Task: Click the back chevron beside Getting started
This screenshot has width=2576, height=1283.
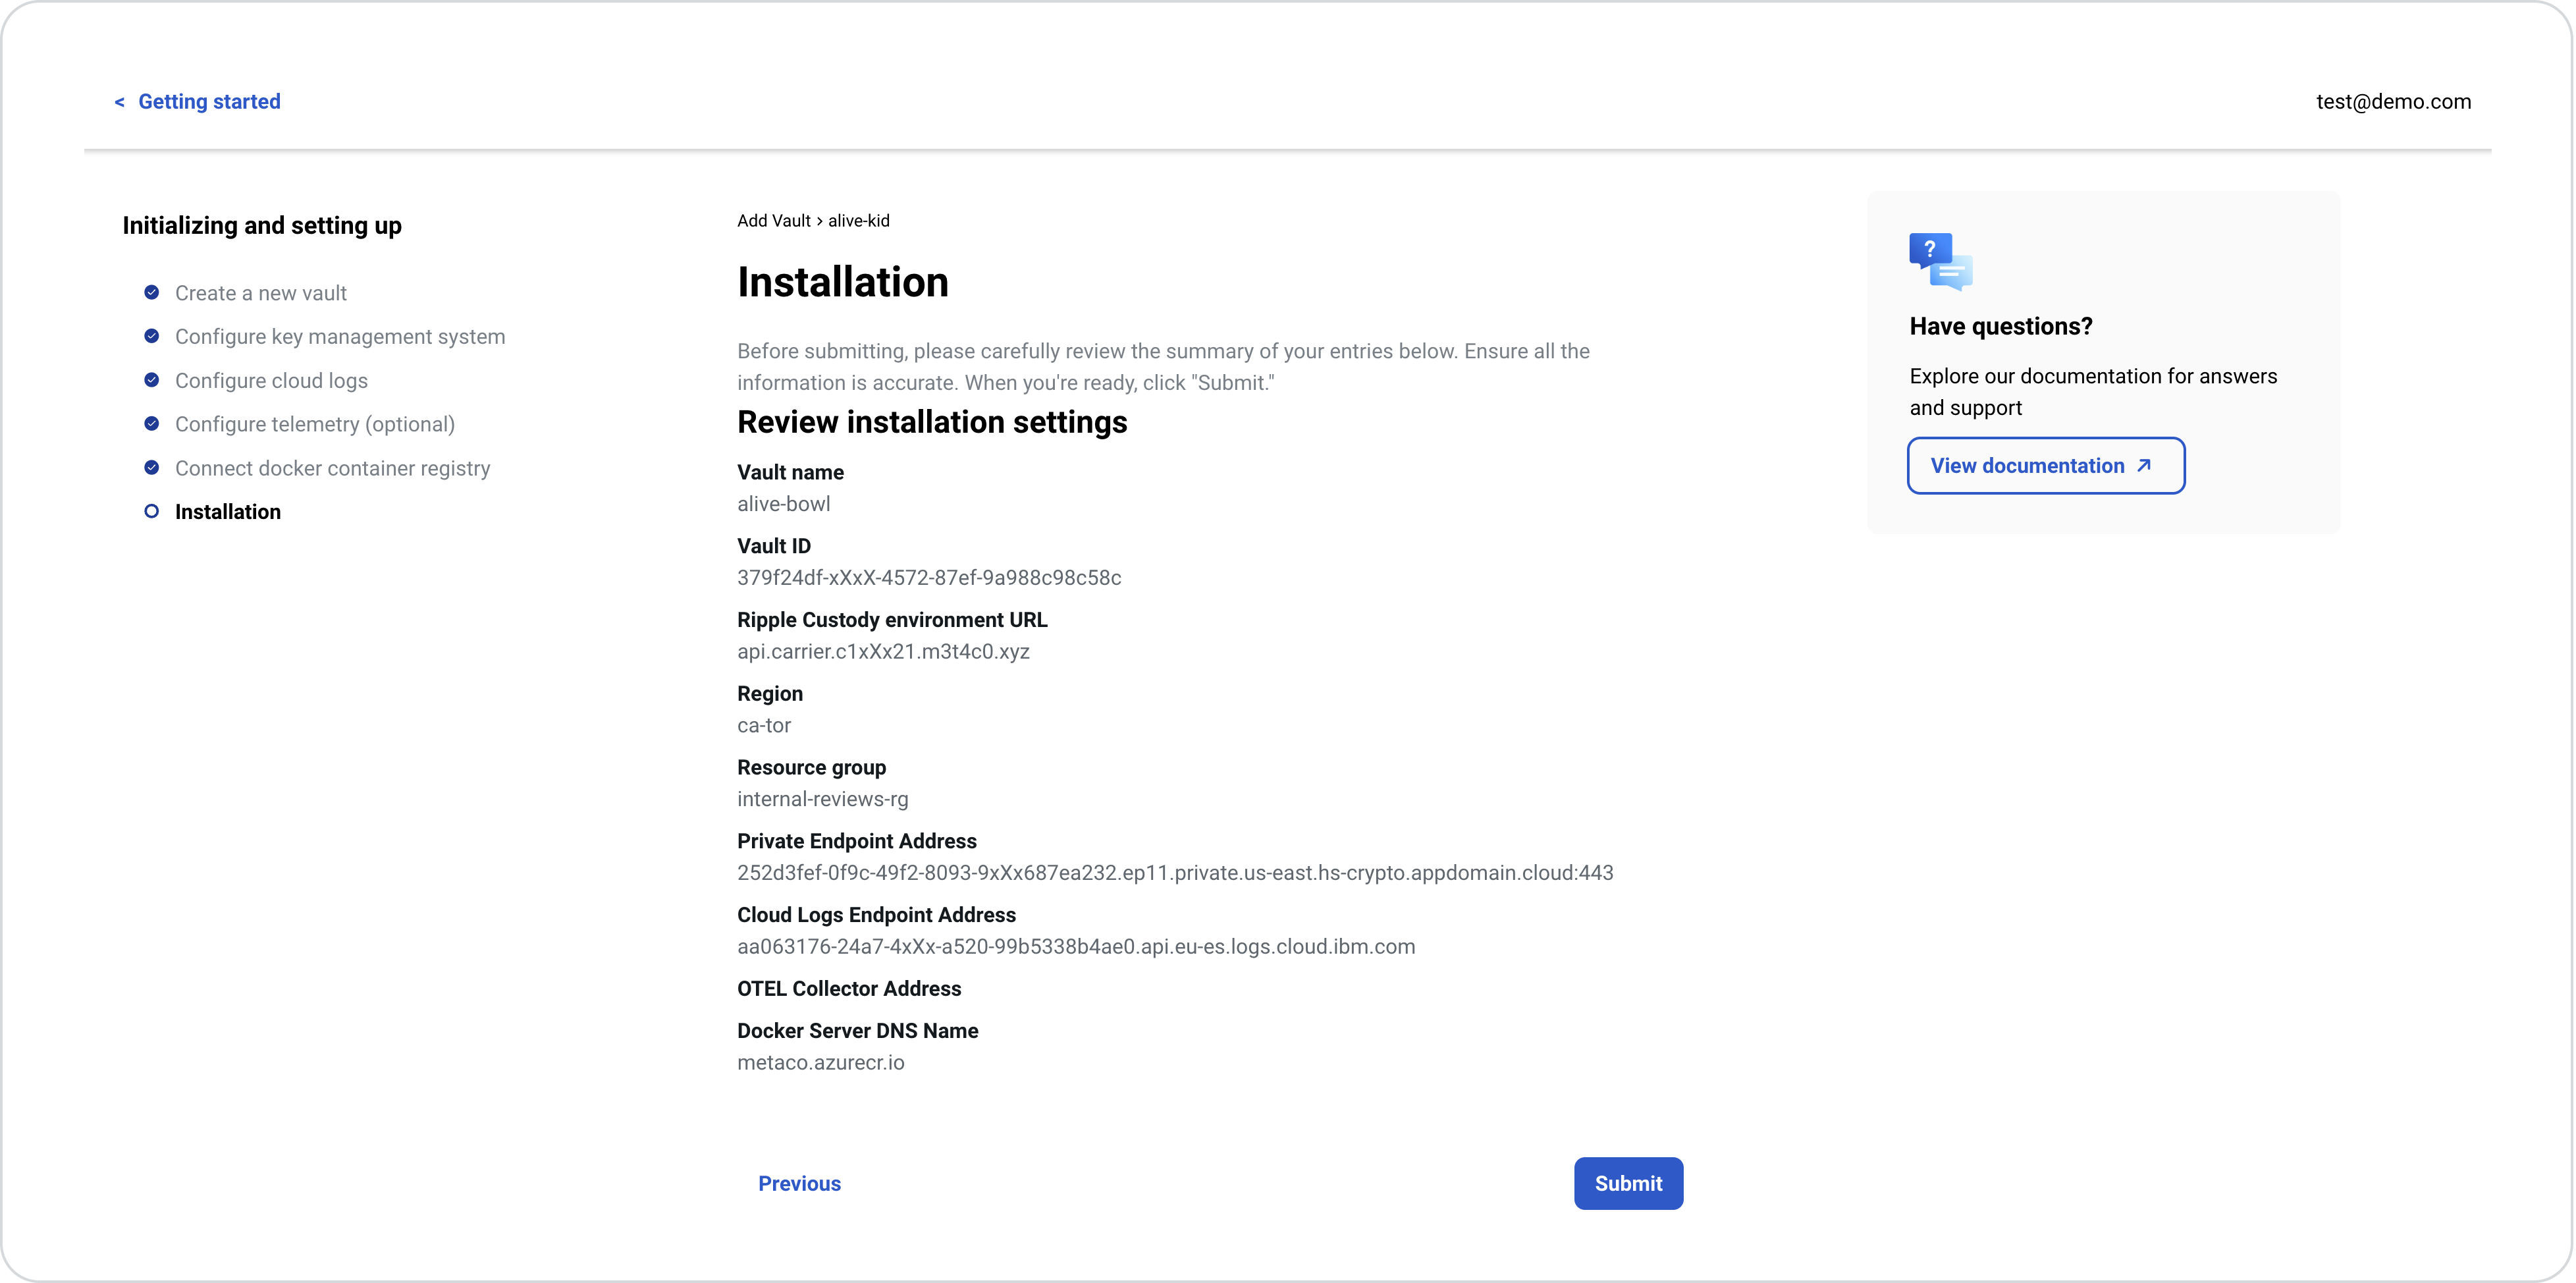Action: (x=119, y=102)
